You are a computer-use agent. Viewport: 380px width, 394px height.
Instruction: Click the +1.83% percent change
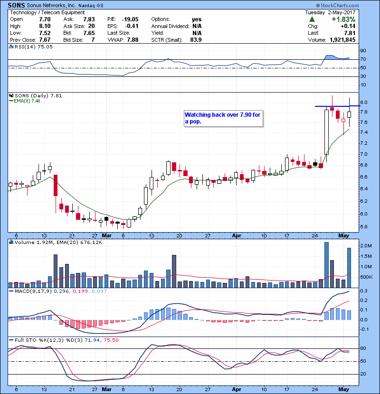343,19
